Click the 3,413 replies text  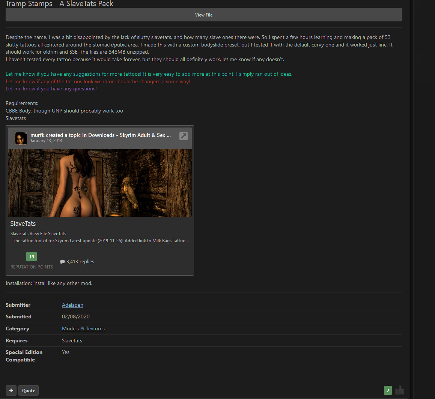point(80,261)
